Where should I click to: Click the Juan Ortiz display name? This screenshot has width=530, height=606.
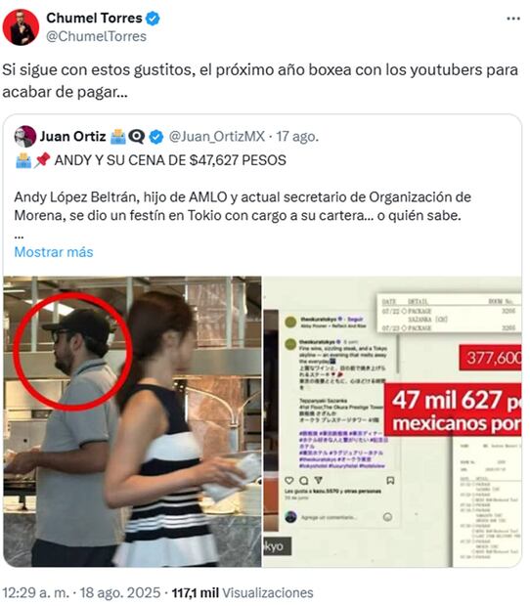pos(73,137)
